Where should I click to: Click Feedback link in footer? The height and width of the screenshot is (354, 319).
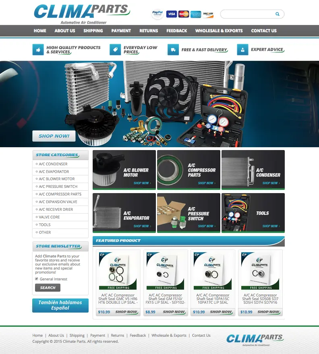click(138, 335)
